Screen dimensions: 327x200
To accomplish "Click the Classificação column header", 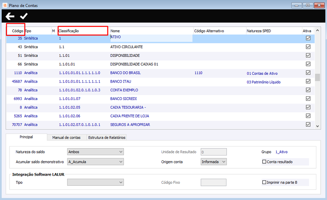I will tap(69, 31).
